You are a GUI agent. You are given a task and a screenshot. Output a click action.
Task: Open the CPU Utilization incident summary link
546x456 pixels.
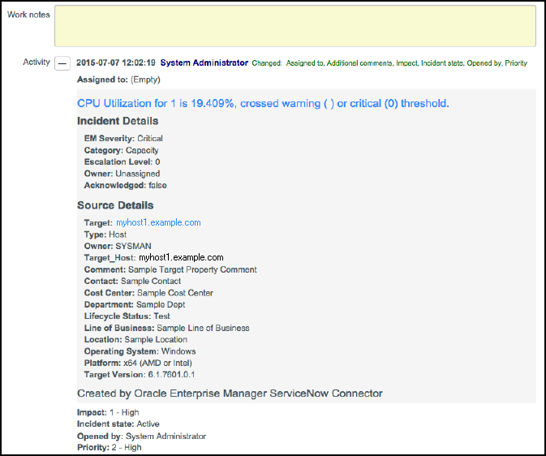pos(263,104)
